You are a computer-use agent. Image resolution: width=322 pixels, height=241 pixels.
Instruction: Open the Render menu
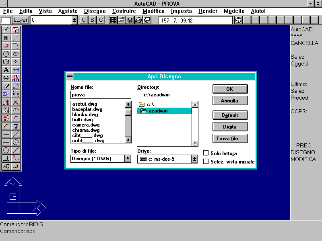208,11
